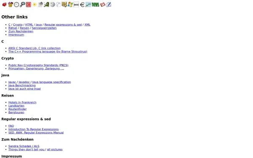Click the Crypto section heading

(8, 59)
